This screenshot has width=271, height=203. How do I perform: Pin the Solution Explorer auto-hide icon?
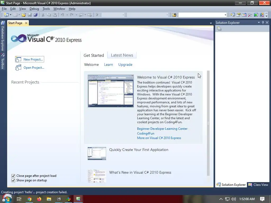(x=263, y=23)
